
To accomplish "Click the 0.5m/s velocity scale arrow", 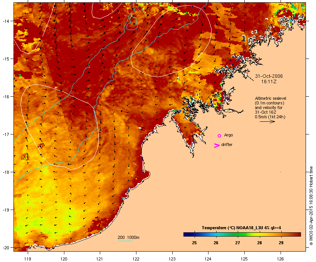I will click(x=267, y=121).
